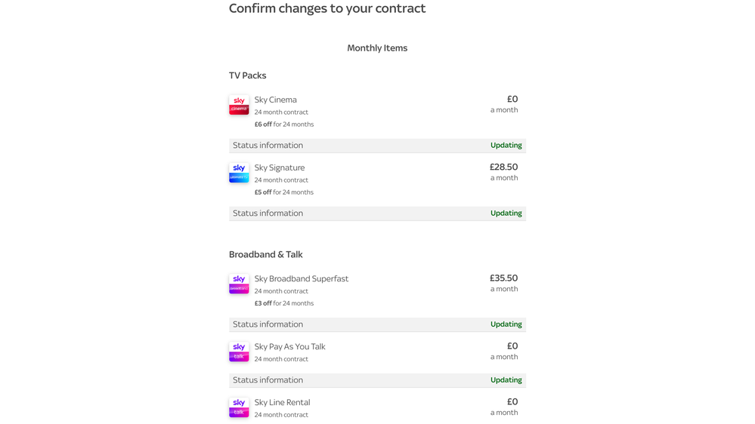The image size is (755, 424).
Task: Expand Status information under Sky Pay As You Talk
Action: click(378, 380)
